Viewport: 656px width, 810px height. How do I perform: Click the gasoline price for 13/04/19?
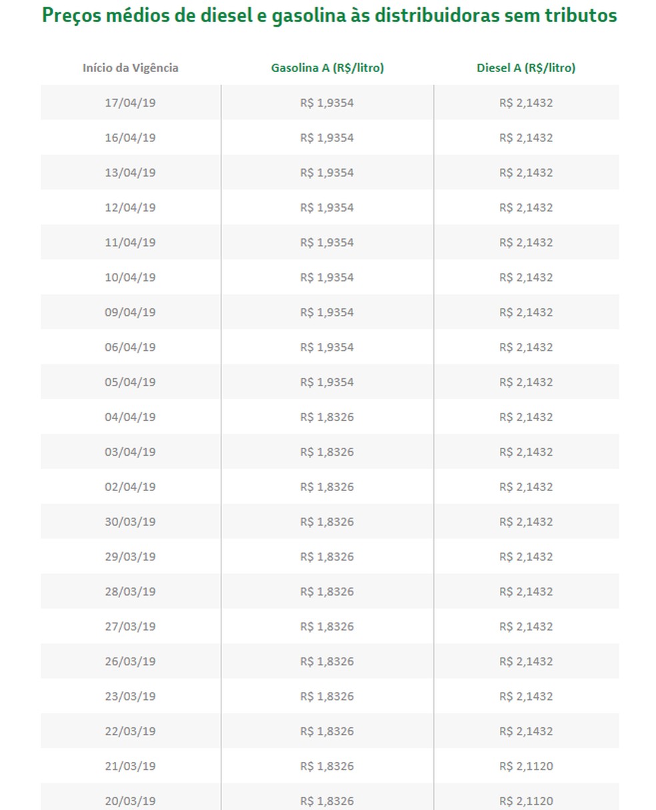coord(327,173)
